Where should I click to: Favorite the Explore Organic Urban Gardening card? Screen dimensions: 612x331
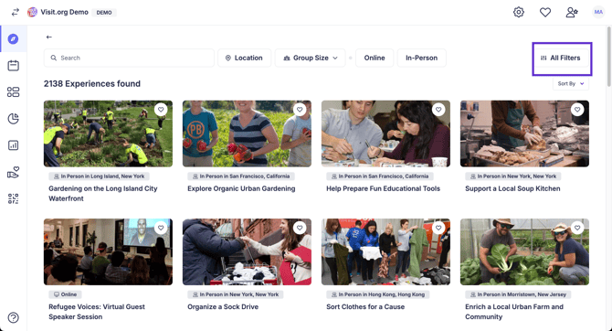[x=300, y=110]
